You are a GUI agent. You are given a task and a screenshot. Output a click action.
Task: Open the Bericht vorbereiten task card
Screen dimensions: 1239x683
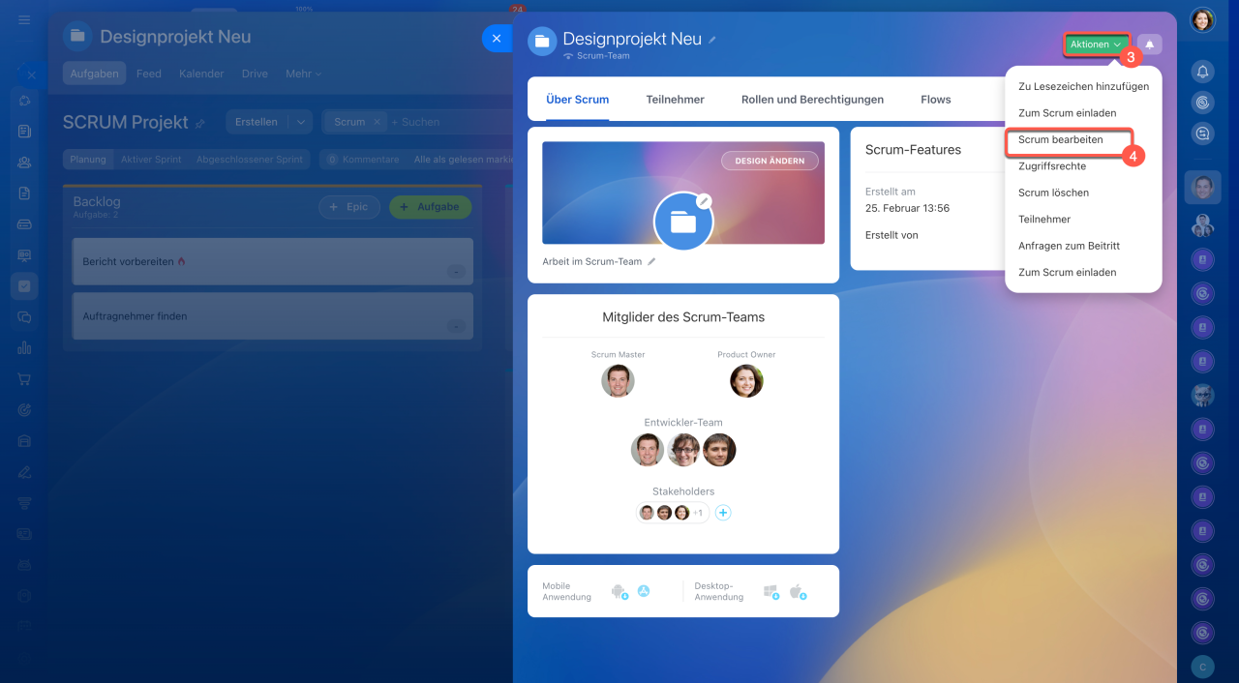coord(273,261)
